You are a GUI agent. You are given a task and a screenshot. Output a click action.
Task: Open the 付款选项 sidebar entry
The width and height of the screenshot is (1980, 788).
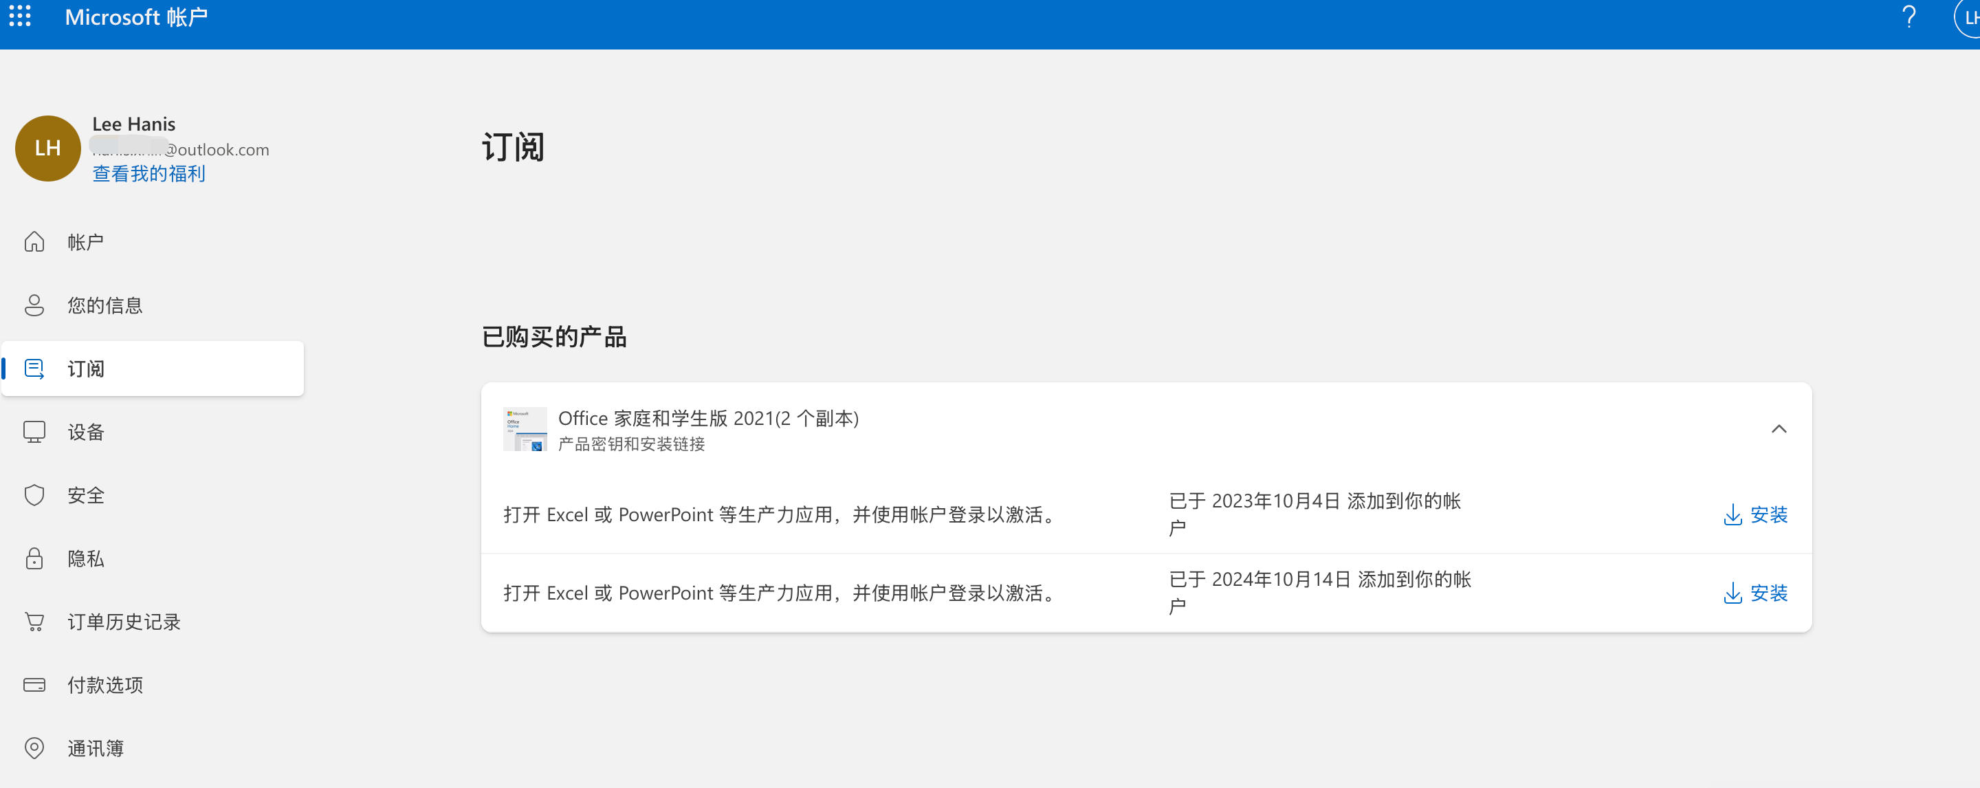coord(152,685)
